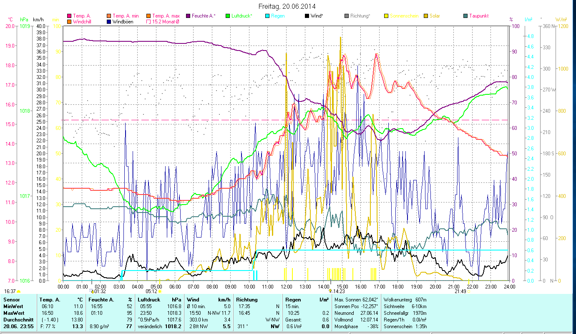Click the Taupunkt teal legend square
The image size is (576, 334).
[465, 16]
